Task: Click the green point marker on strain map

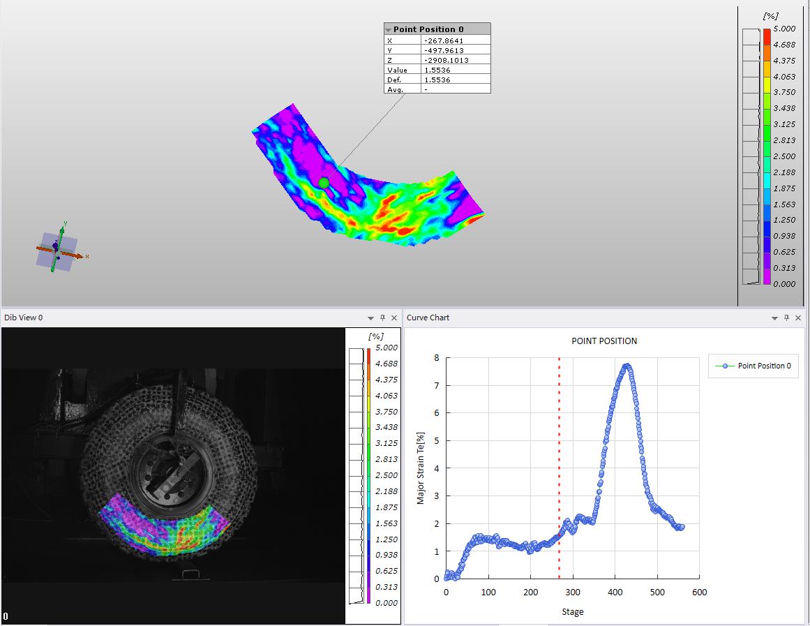Action: click(324, 183)
